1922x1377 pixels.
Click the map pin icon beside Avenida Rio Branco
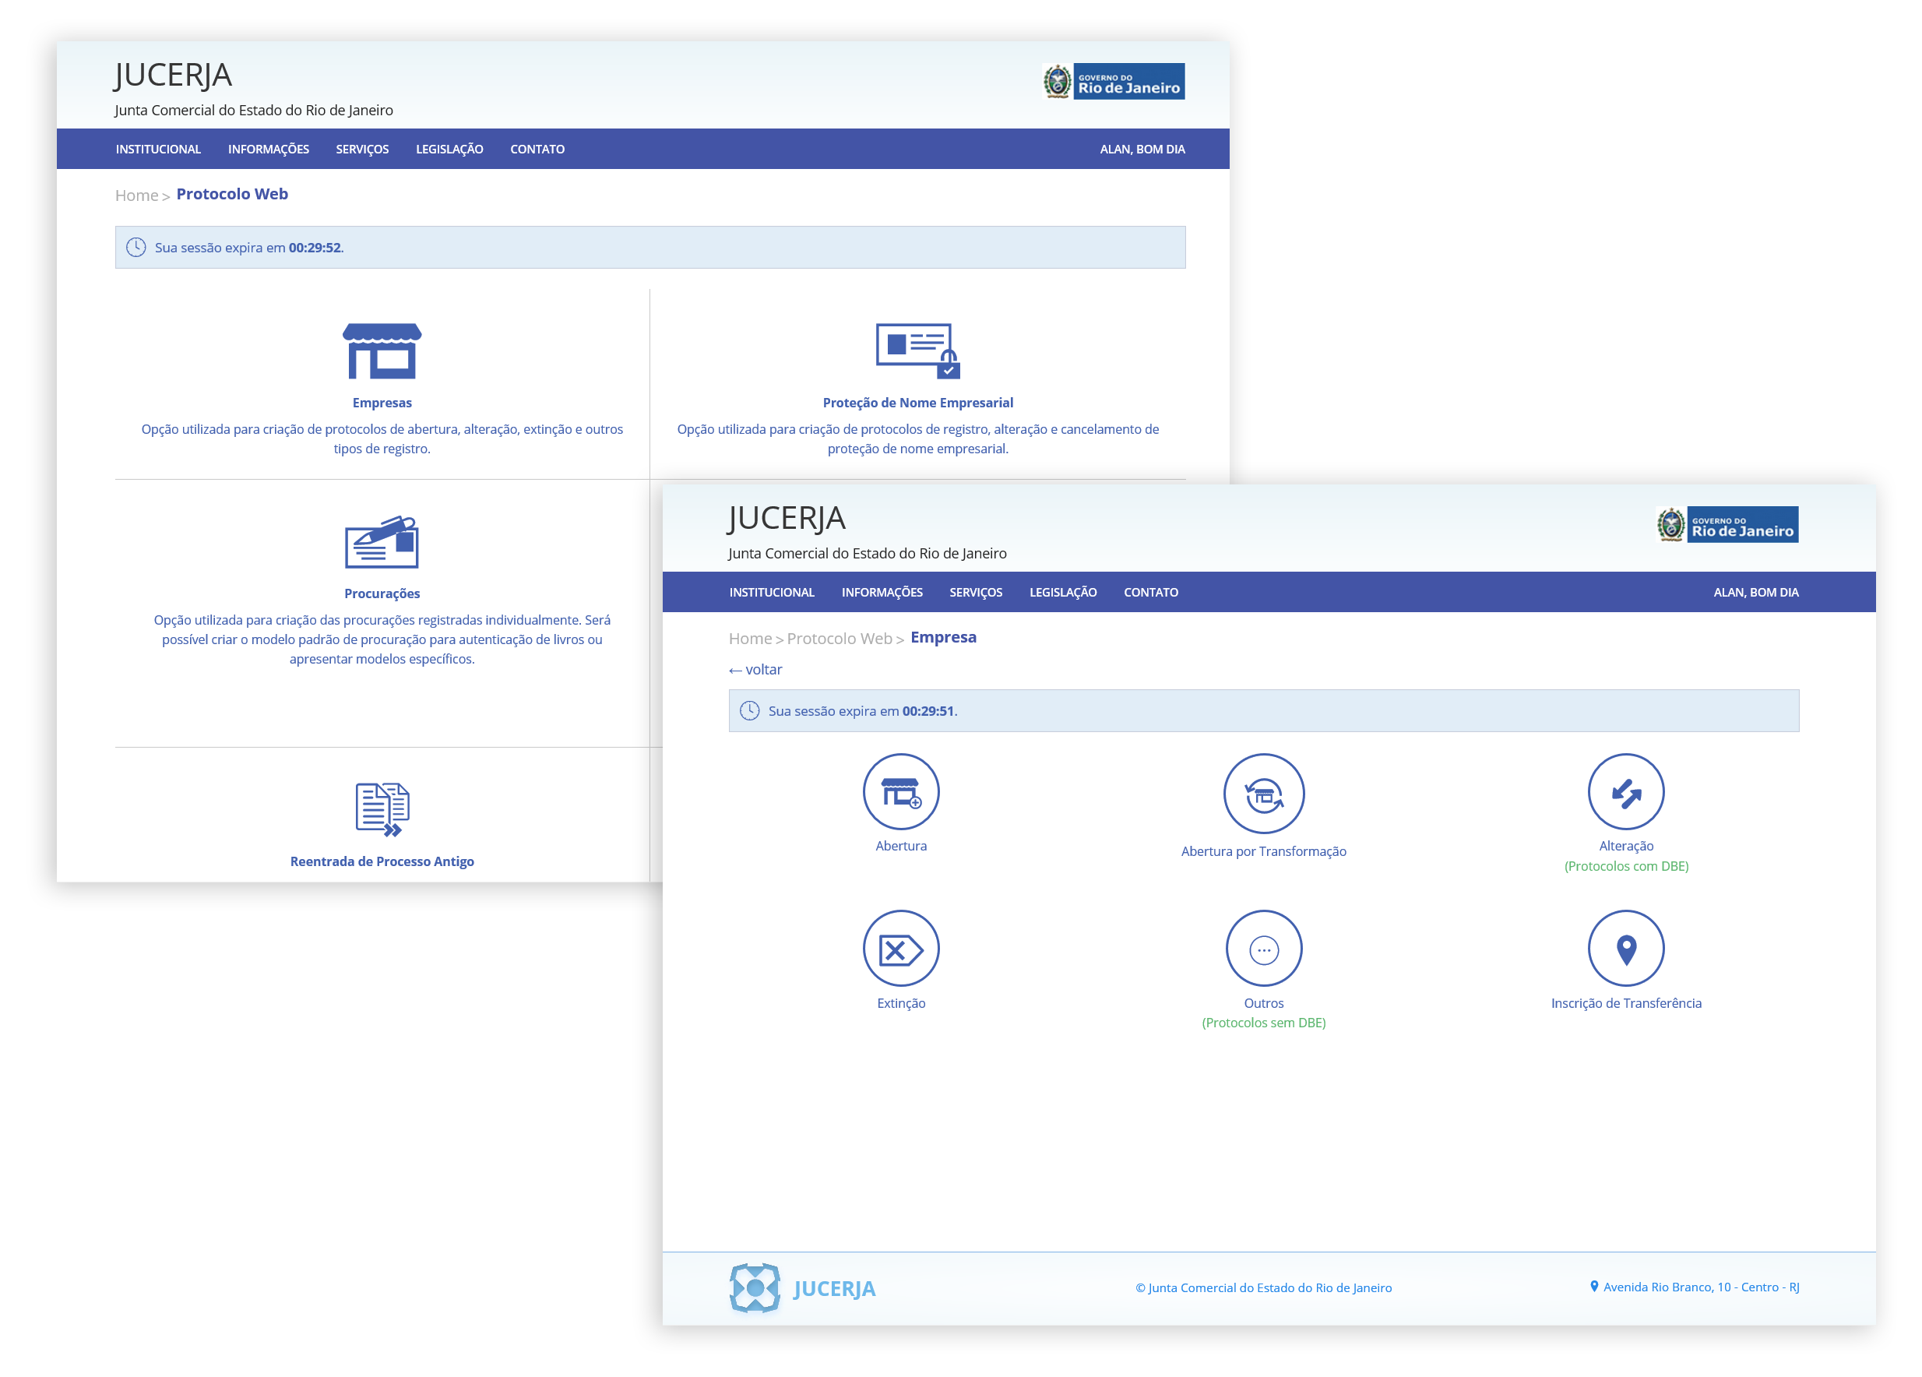[x=1594, y=1287]
